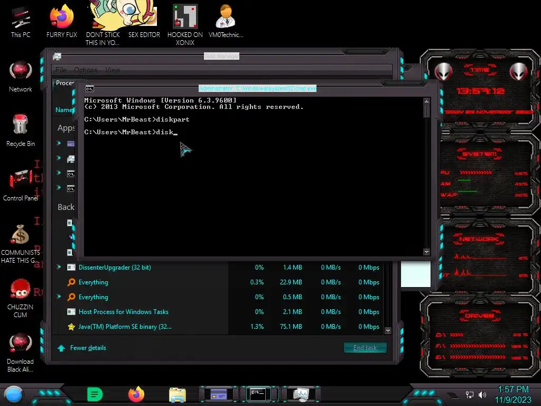Expand the DissenterUpgrader (32 bit) process row

click(59, 267)
